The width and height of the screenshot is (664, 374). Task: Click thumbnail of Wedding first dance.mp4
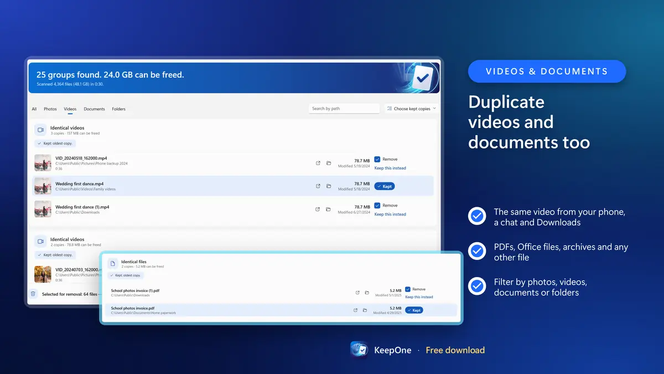click(43, 186)
